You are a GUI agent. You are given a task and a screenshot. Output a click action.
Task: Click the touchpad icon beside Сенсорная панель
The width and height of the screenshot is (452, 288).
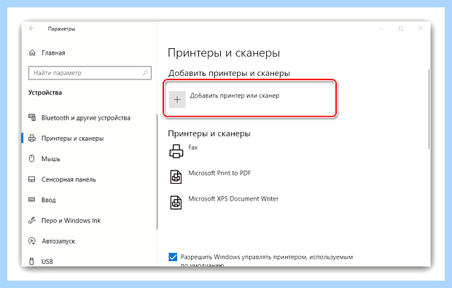point(31,179)
